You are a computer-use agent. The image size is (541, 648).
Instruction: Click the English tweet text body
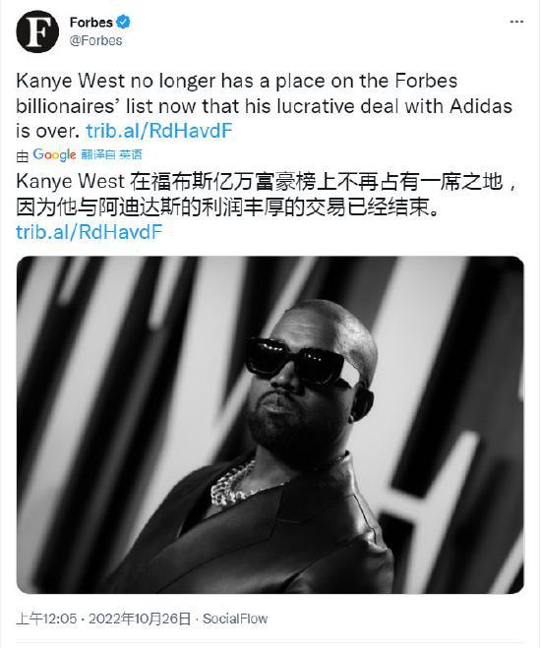[x=264, y=106]
